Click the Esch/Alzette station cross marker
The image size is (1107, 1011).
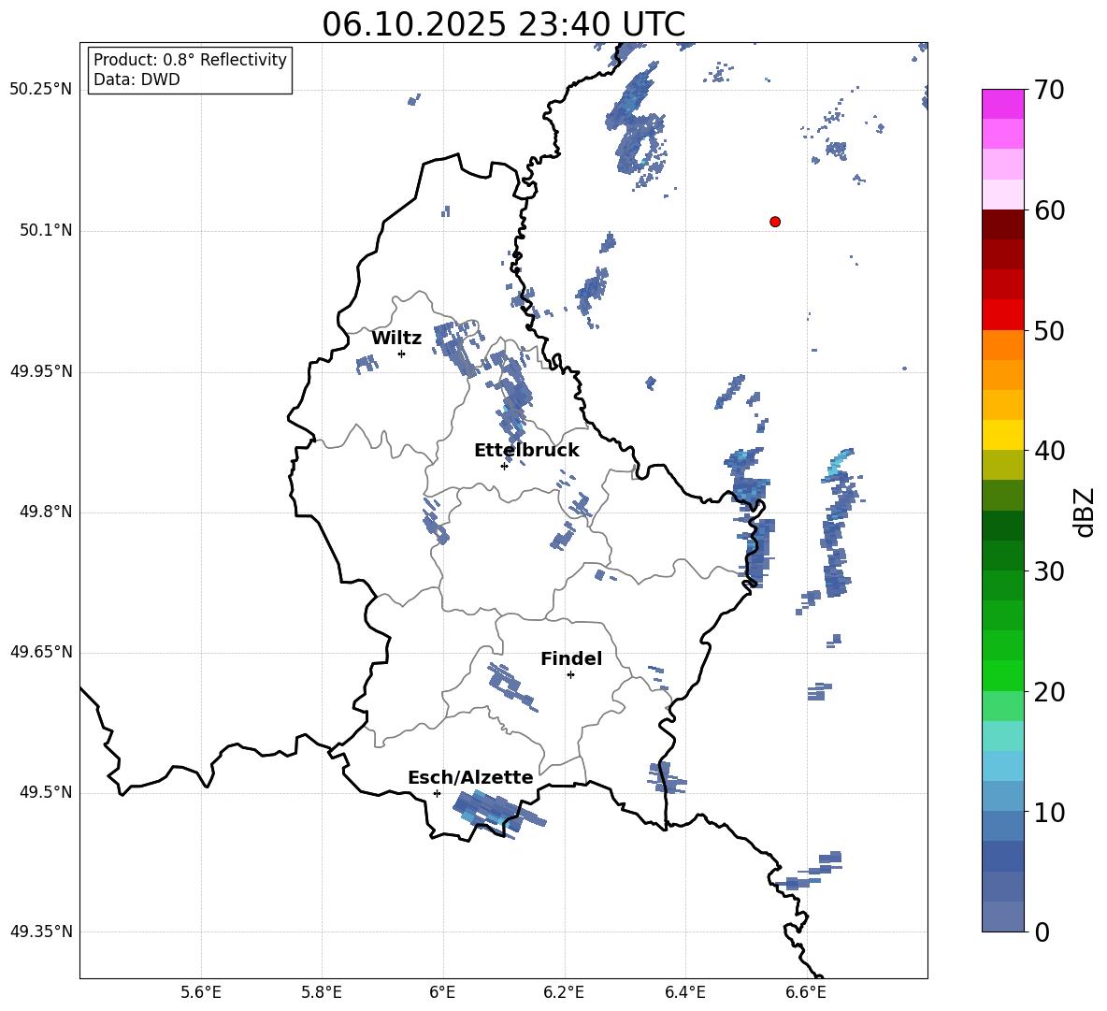pos(437,793)
